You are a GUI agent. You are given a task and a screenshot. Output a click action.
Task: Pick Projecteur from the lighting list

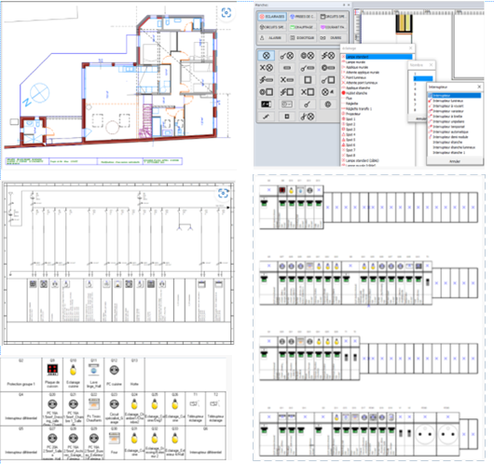[x=353, y=114]
